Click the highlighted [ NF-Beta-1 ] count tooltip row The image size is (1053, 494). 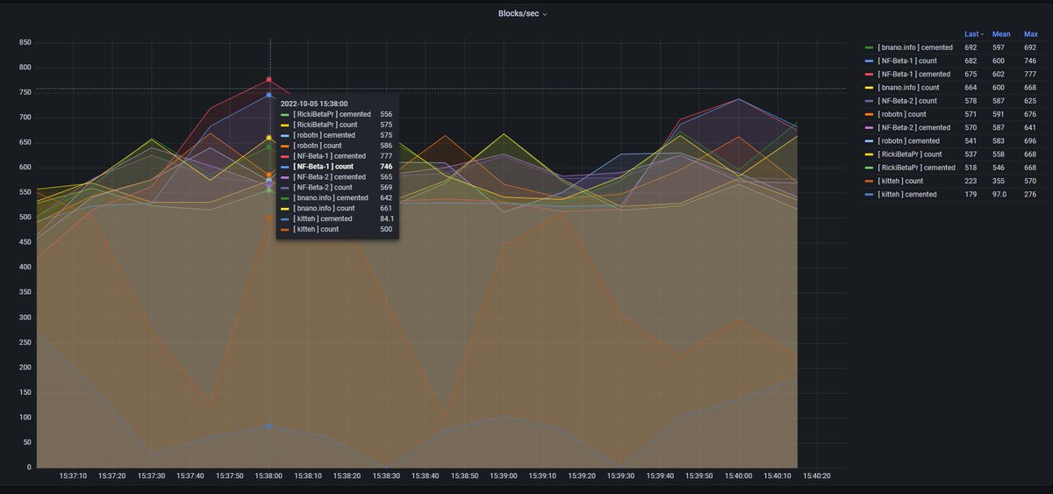(x=337, y=166)
